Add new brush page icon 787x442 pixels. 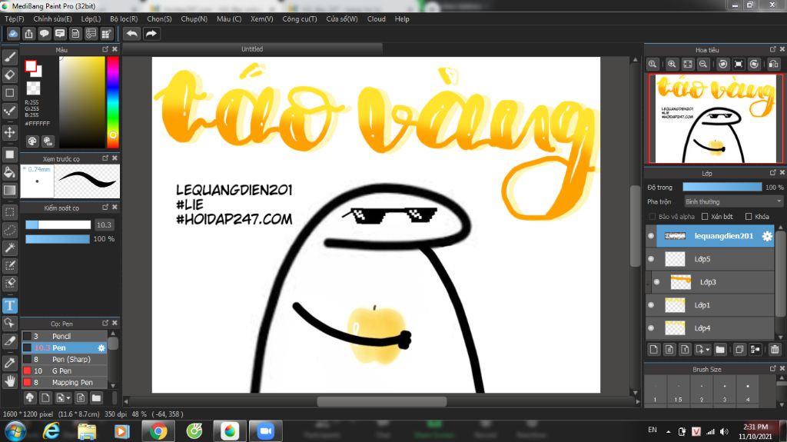[45, 398]
